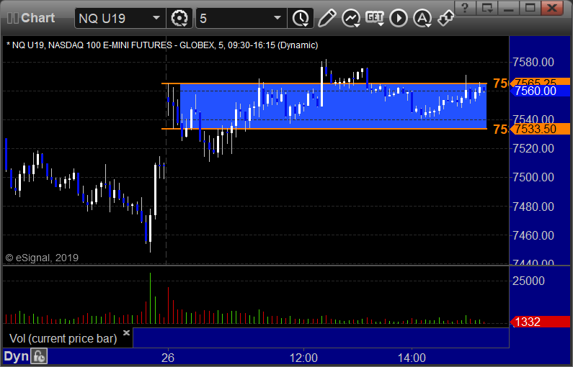Click the blue shaded range rectangle
The height and width of the screenshot is (367, 573).
[333, 107]
